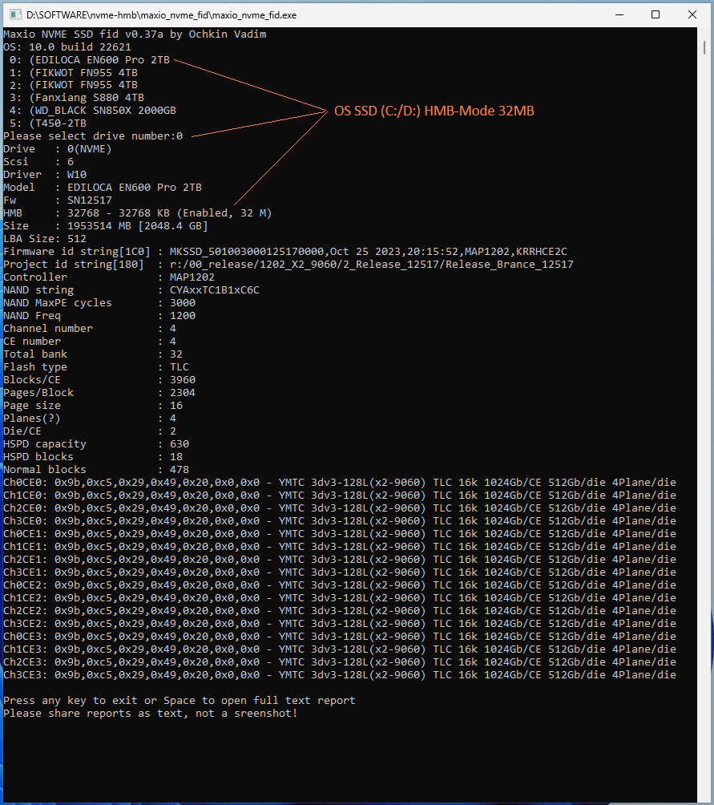Click the 'Channel number' line
The height and width of the screenshot is (805, 714).
(90, 329)
